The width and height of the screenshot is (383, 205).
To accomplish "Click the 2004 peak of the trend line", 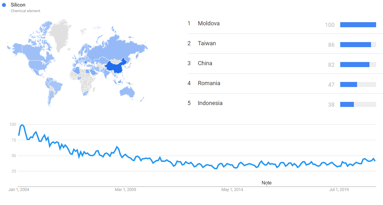I will coord(22,125).
